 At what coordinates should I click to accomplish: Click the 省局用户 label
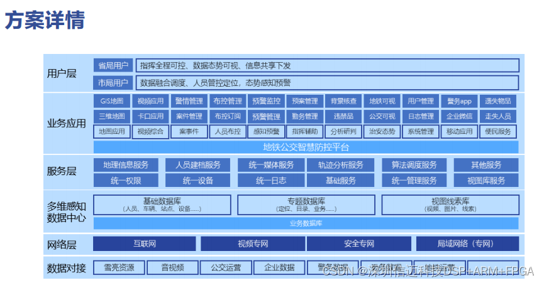[113, 65]
